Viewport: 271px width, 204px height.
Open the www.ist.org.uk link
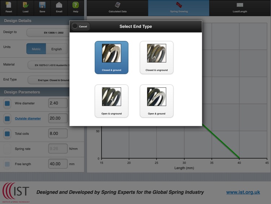coord(243,192)
